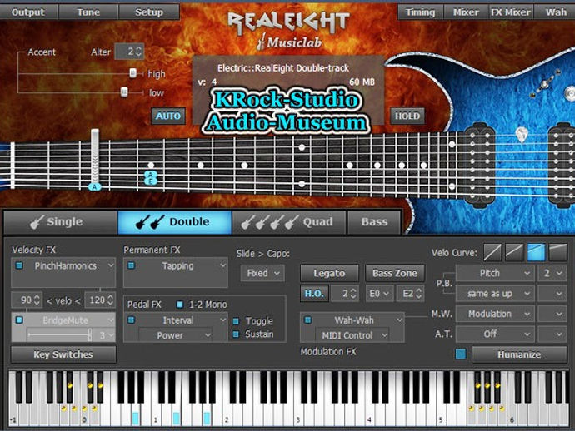Image resolution: width=575 pixels, height=431 pixels.
Task: Click the guitar pick on the guitar body
Action: click(521, 135)
